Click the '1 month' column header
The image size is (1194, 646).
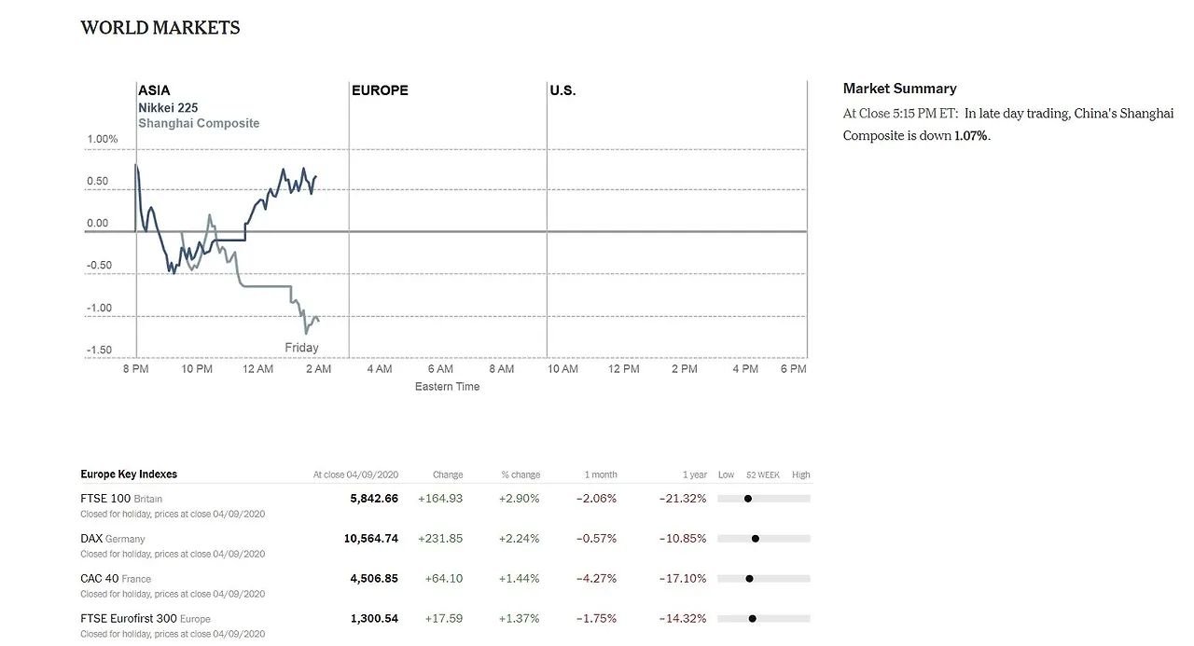point(601,474)
